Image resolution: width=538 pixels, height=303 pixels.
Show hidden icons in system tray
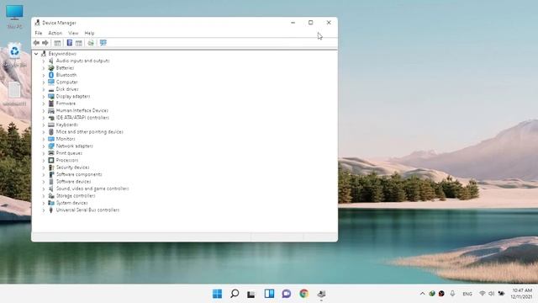coord(422,294)
